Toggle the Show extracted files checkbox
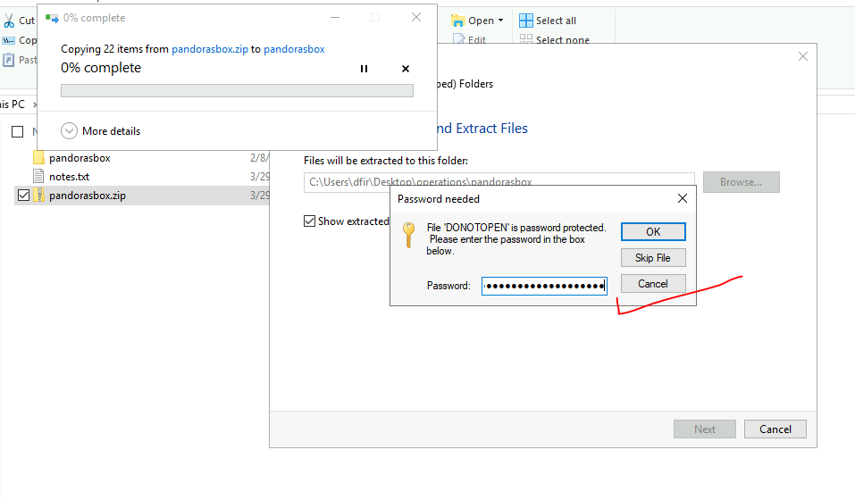Viewport: 855px width, 500px height. click(310, 221)
